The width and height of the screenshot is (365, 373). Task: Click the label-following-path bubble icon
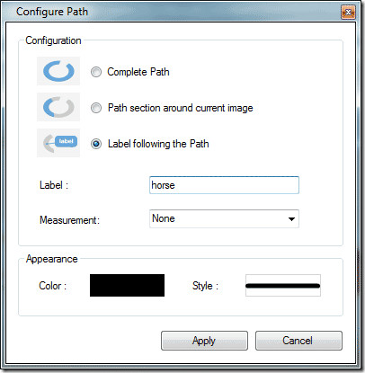58,143
